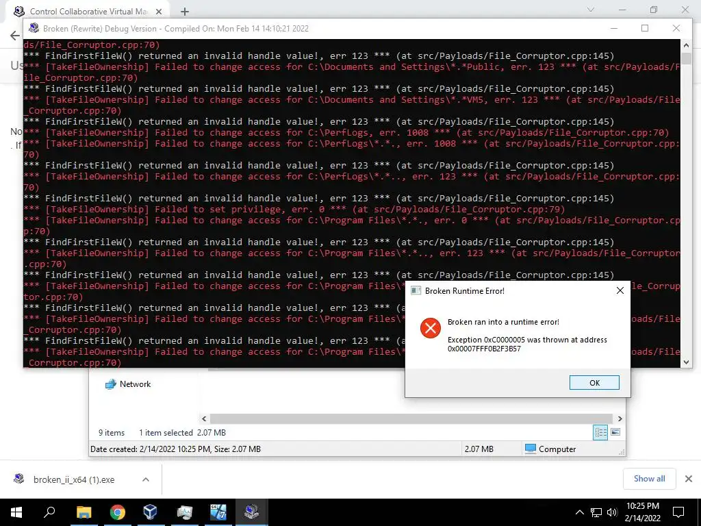Click Show all downloads
Image resolution: width=701 pixels, height=526 pixels.
tap(649, 479)
